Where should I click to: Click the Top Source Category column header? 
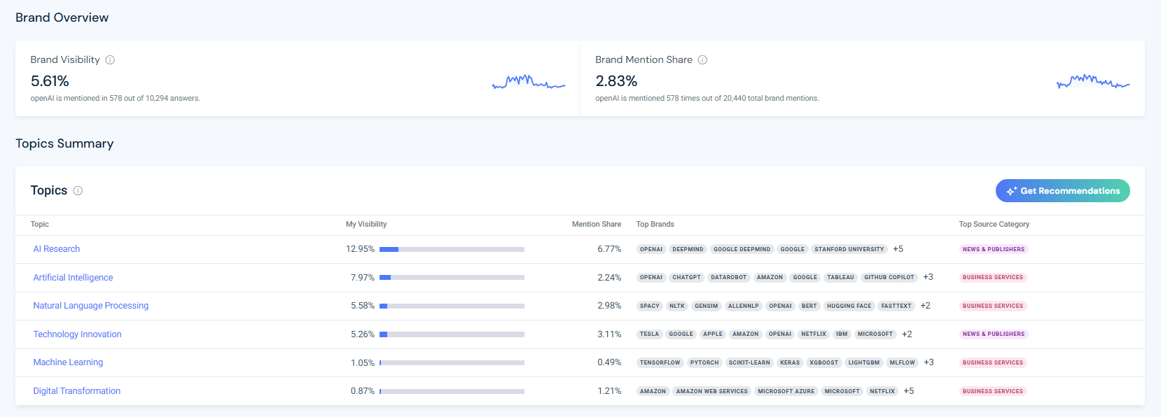pos(994,225)
